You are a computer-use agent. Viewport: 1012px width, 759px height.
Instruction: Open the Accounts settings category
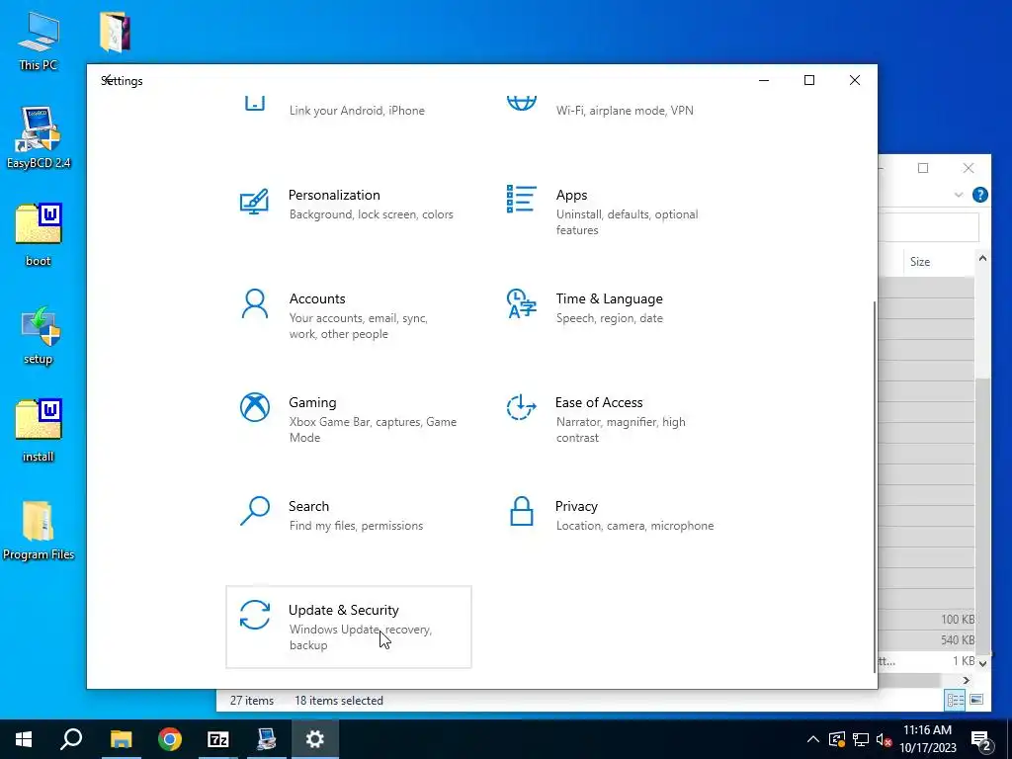coord(349,315)
